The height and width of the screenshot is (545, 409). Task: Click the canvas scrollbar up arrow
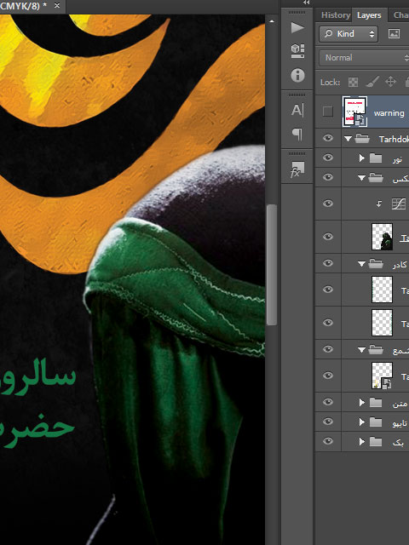[x=272, y=21]
